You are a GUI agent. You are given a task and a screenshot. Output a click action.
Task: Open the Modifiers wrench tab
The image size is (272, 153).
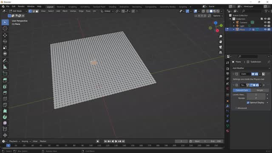(228, 106)
